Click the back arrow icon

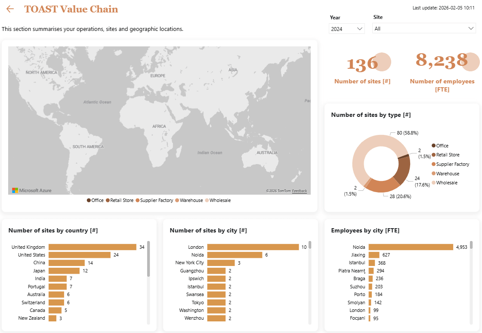tap(10, 9)
